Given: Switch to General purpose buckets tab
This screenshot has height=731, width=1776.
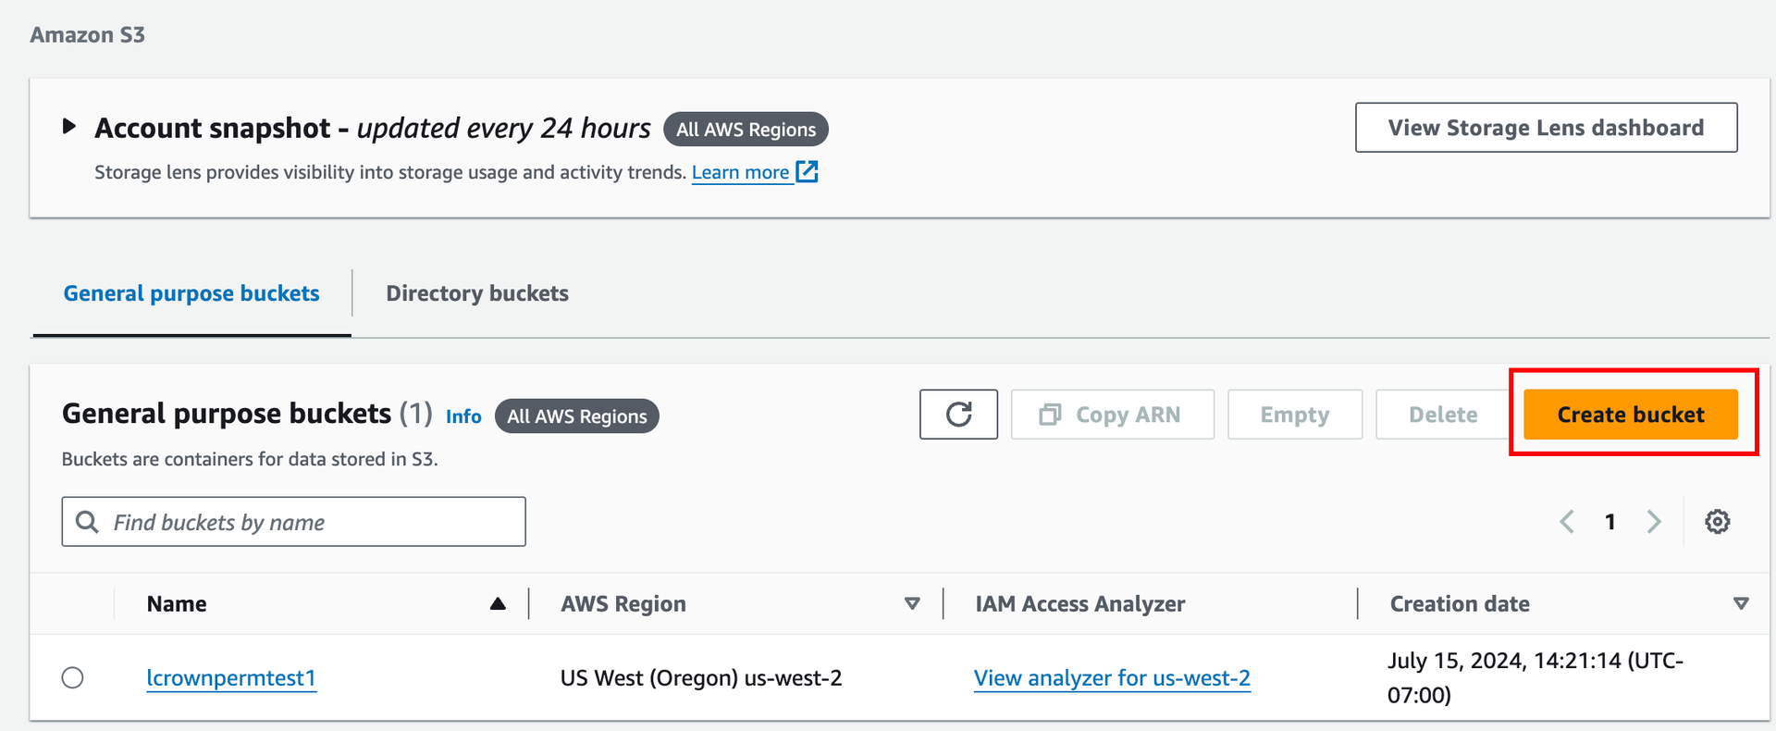Looking at the screenshot, I should click(x=191, y=293).
